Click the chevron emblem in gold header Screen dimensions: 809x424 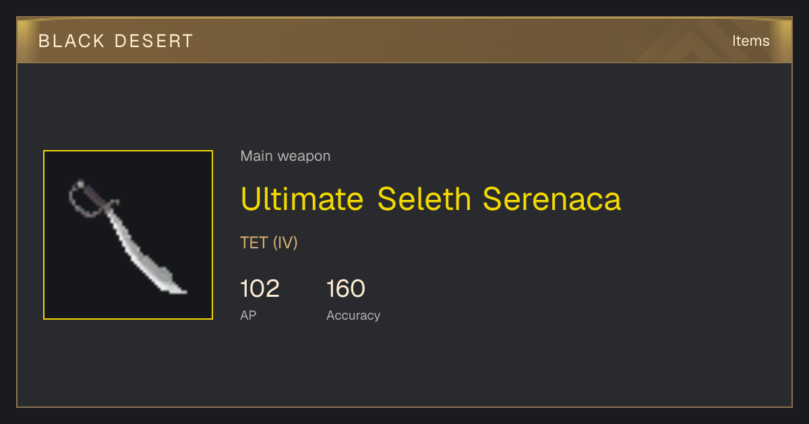(x=701, y=41)
